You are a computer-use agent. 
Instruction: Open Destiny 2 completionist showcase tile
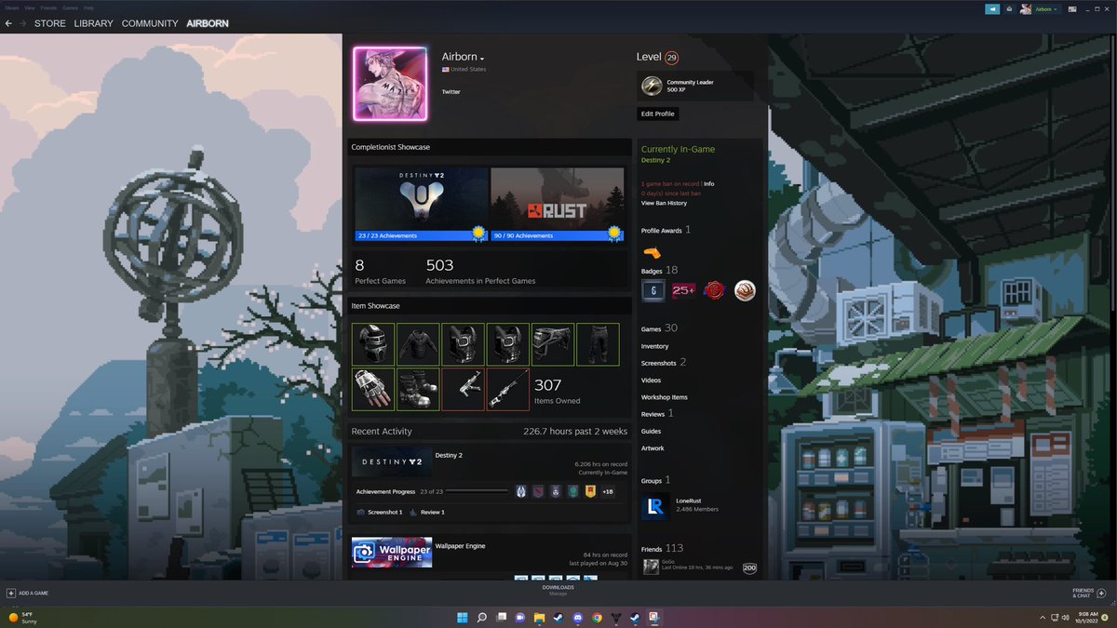click(422, 204)
